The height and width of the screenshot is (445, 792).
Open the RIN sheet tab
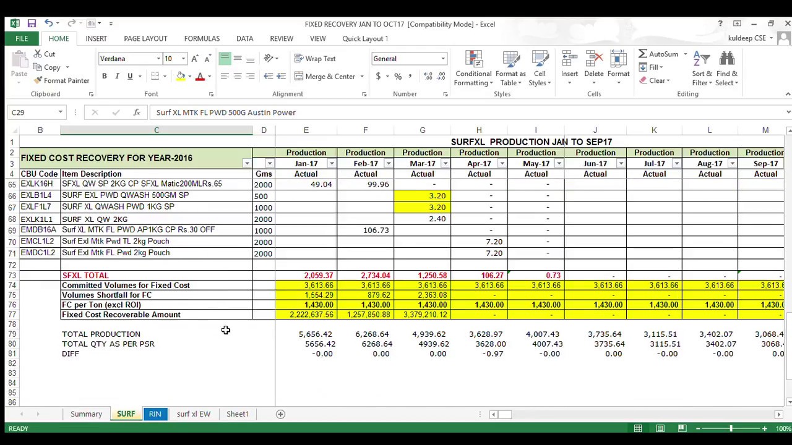click(155, 414)
